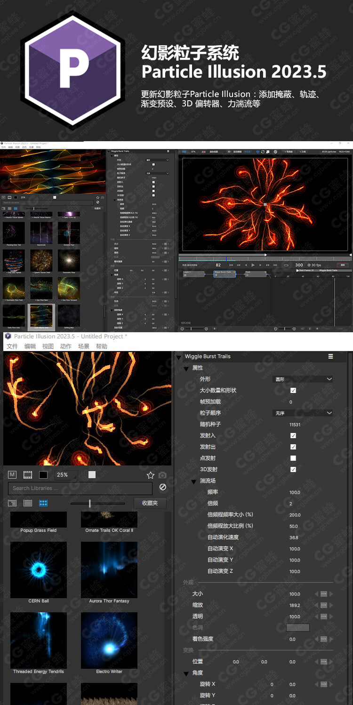Select the Trails node in node view

[x=256, y=274]
